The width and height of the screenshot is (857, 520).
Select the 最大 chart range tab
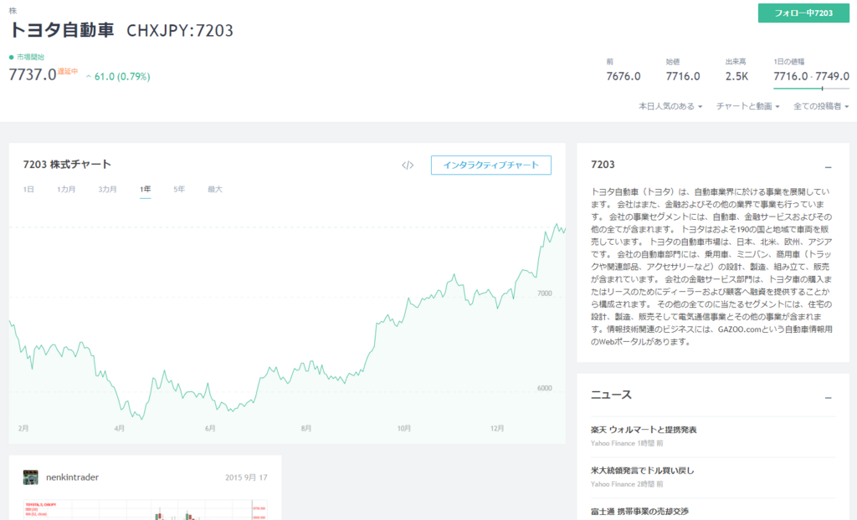click(x=215, y=190)
